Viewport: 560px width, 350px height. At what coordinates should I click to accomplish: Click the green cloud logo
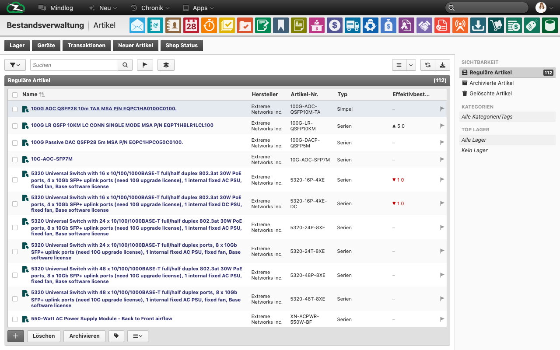(16, 7)
